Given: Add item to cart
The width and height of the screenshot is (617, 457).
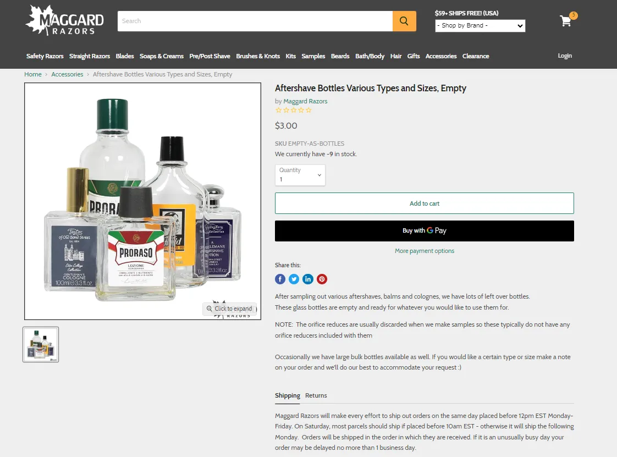Looking at the screenshot, I should tap(424, 203).
